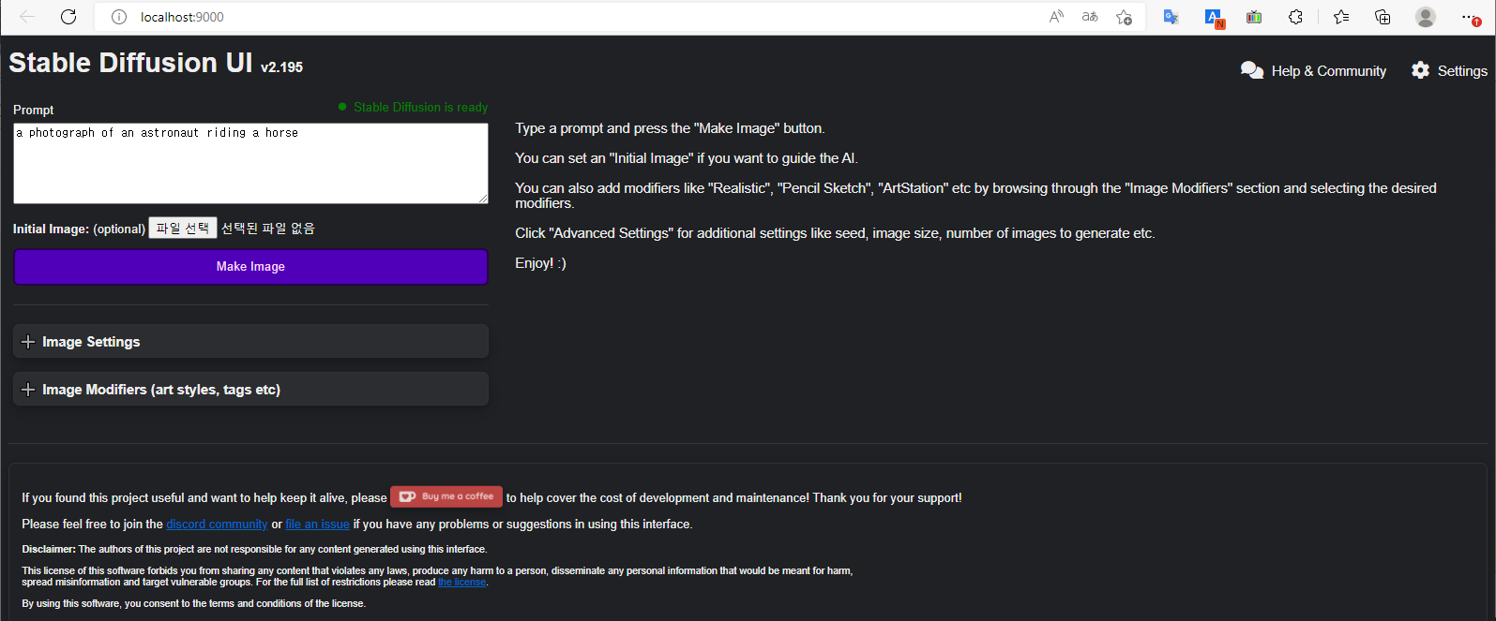This screenshot has width=1496, height=621.
Task: Reload the page with refresh icon
Action: (68, 17)
